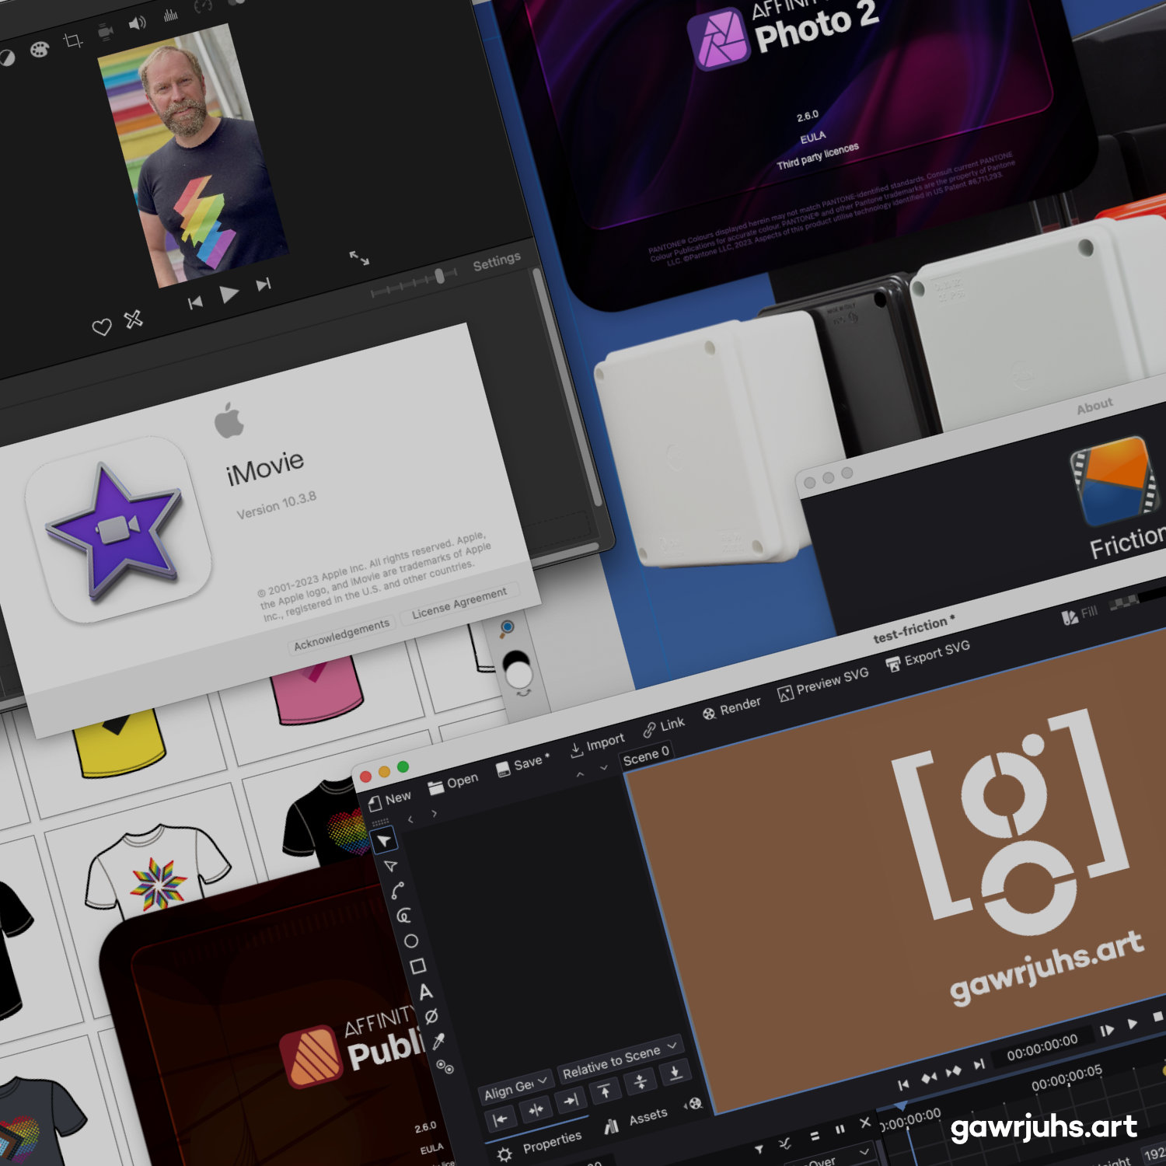Pick the text tool in Friction
The width and height of the screenshot is (1166, 1166).
pos(425,992)
